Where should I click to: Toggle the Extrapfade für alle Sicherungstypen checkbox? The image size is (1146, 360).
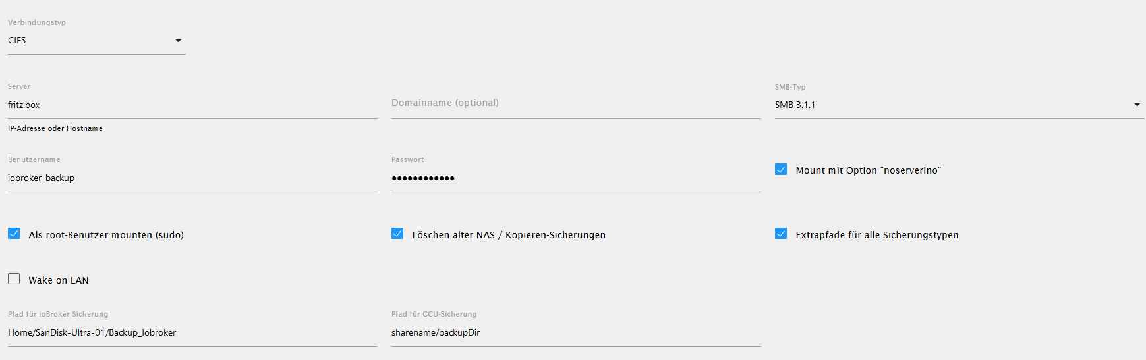(781, 234)
